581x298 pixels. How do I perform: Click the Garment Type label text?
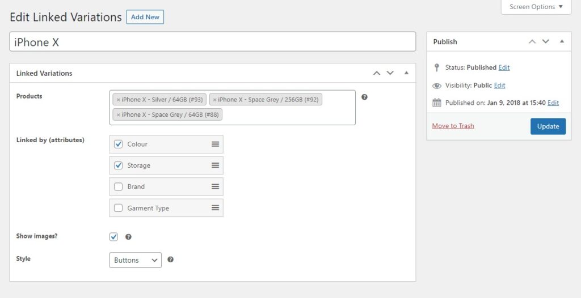click(148, 208)
